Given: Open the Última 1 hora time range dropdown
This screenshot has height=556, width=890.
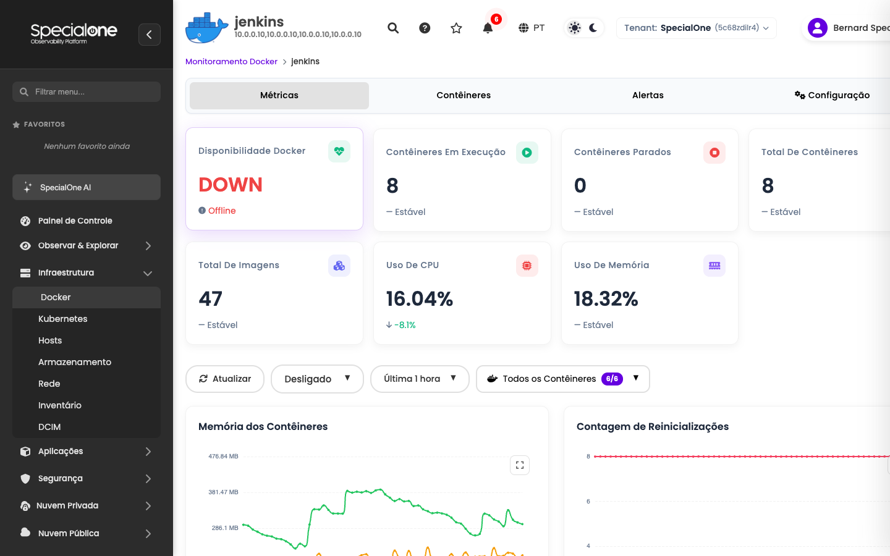Looking at the screenshot, I should pyautogui.click(x=420, y=379).
